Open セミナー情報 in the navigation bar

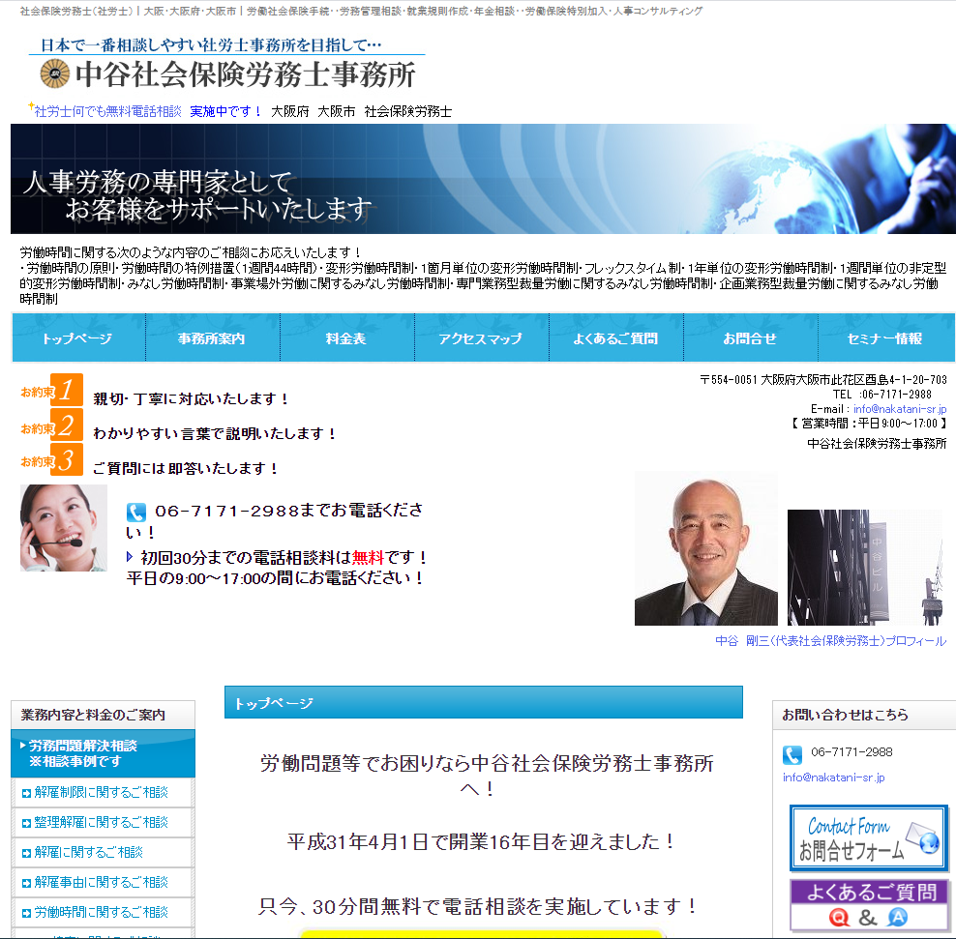pos(884,338)
